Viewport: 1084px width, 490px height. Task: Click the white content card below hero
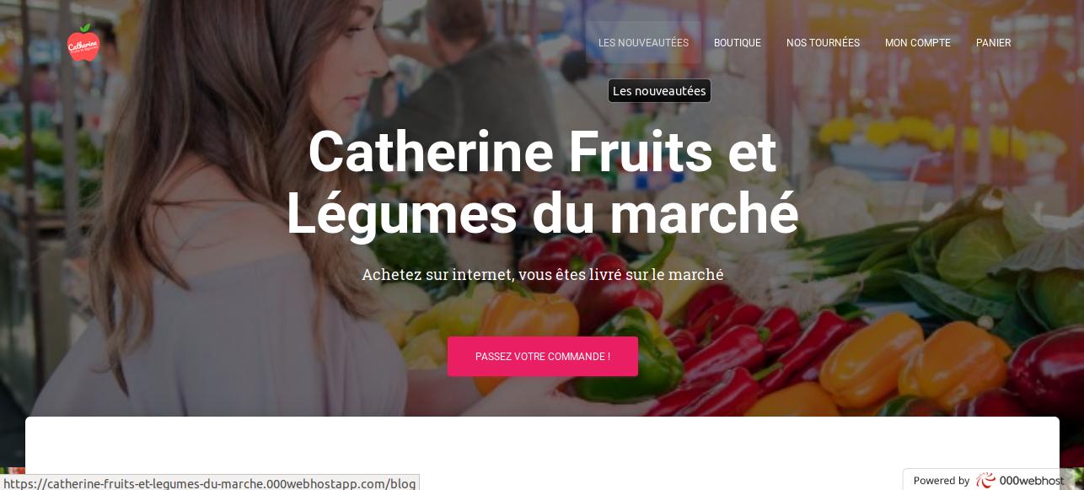pos(542,453)
